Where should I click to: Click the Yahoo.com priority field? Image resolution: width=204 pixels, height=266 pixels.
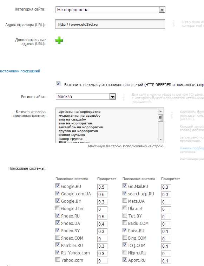tap(102, 261)
